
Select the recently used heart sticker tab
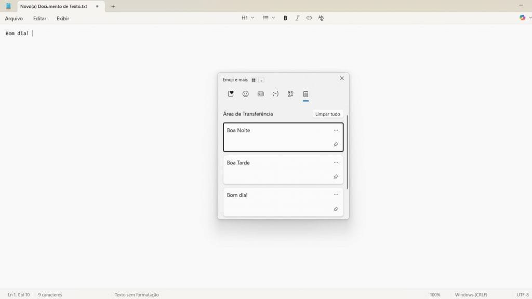231,94
